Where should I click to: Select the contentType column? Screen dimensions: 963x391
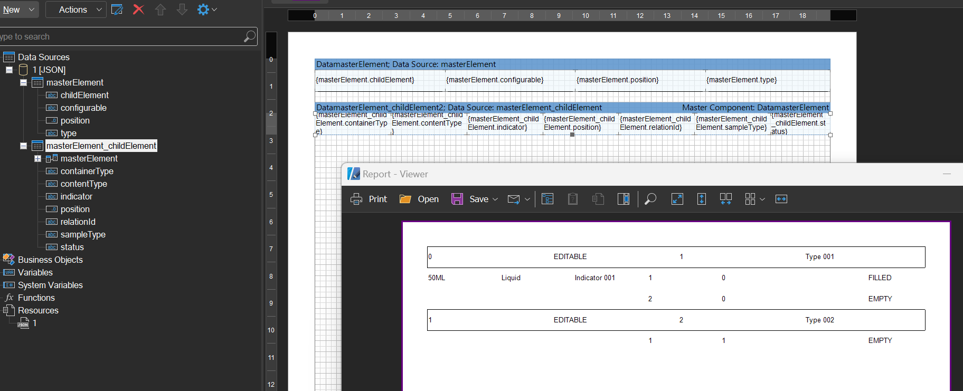click(84, 184)
